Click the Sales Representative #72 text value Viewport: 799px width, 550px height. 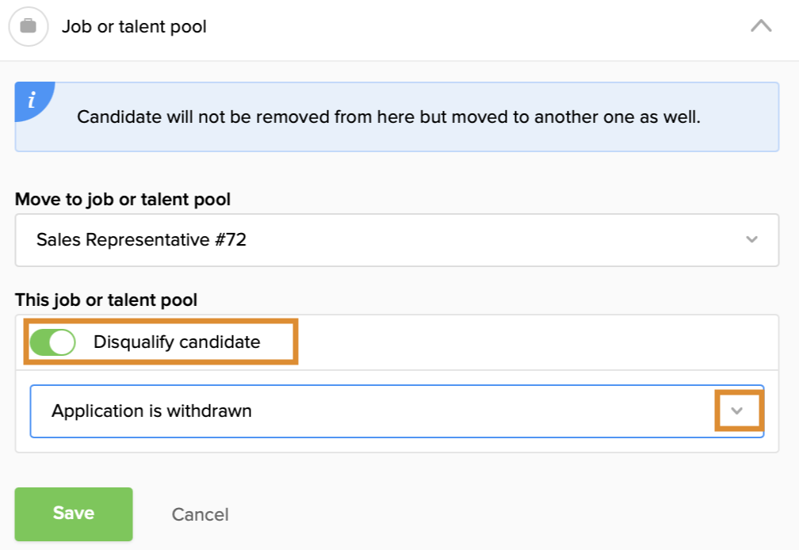(x=141, y=239)
